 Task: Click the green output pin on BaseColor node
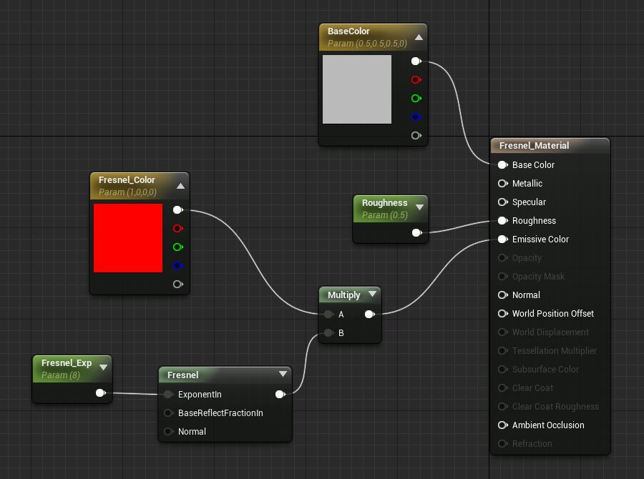[415, 99]
